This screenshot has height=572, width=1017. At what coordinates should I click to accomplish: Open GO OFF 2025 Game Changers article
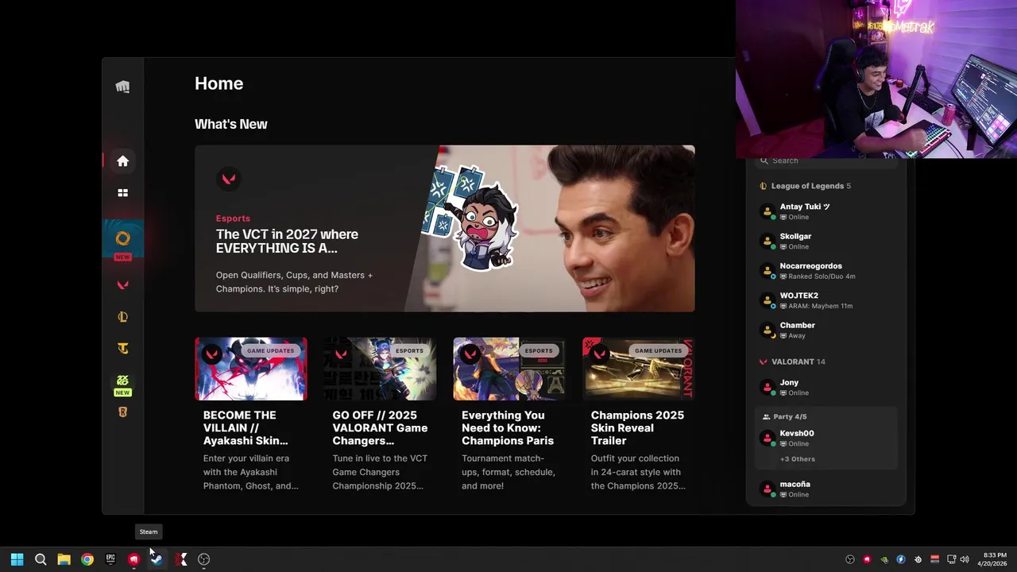click(380, 415)
